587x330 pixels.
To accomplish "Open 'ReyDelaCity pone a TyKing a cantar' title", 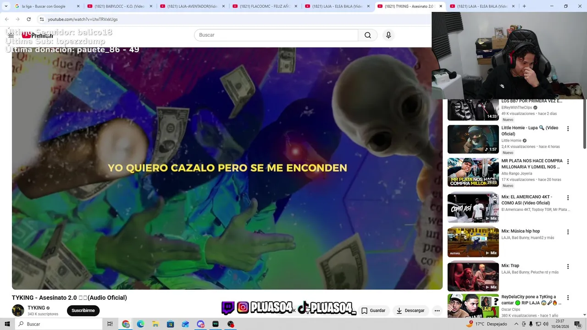I will tap(531, 300).
